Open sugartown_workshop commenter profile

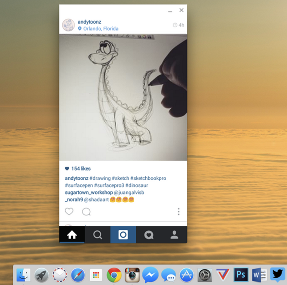click(x=89, y=193)
